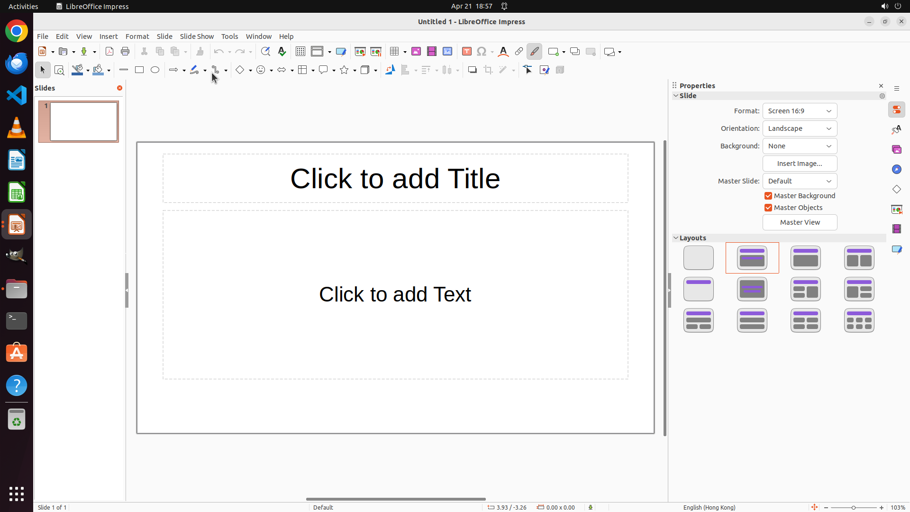This screenshot has width=910, height=512.
Task: Open the Navigator sidebar icon
Action: [897, 169]
